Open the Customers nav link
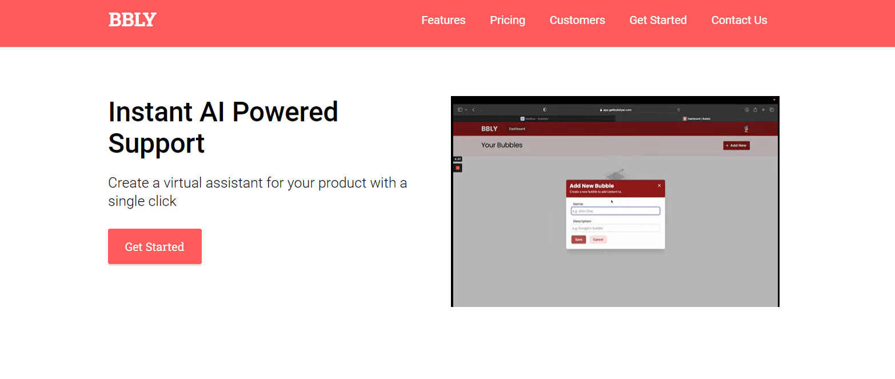Screen dimensions: 895x379 point(577,20)
